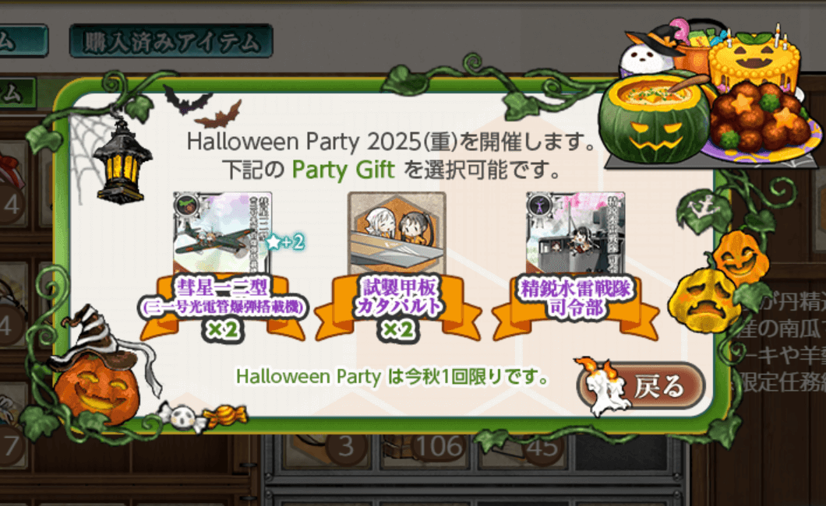Click the star +2 improvement badge
Viewport: 826px width, 506px height.
(285, 242)
